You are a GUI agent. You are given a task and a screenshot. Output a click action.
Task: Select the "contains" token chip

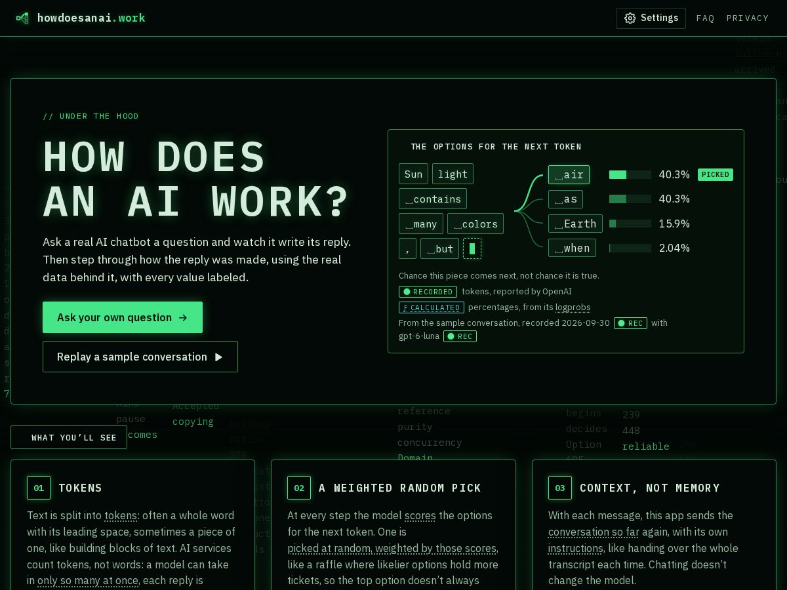coord(433,199)
